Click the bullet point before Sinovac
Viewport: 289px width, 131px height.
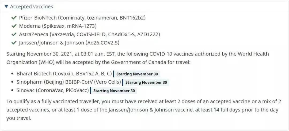(x=12, y=91)
